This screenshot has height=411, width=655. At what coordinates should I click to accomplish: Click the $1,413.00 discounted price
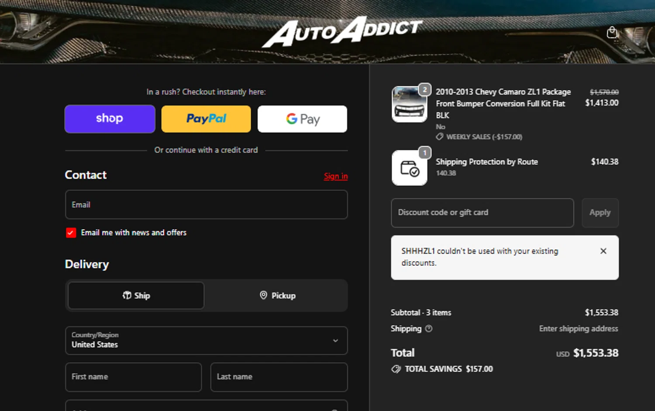click(x=602, y=103)
